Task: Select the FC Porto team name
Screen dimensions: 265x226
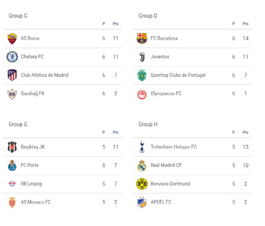Action: 30,165
